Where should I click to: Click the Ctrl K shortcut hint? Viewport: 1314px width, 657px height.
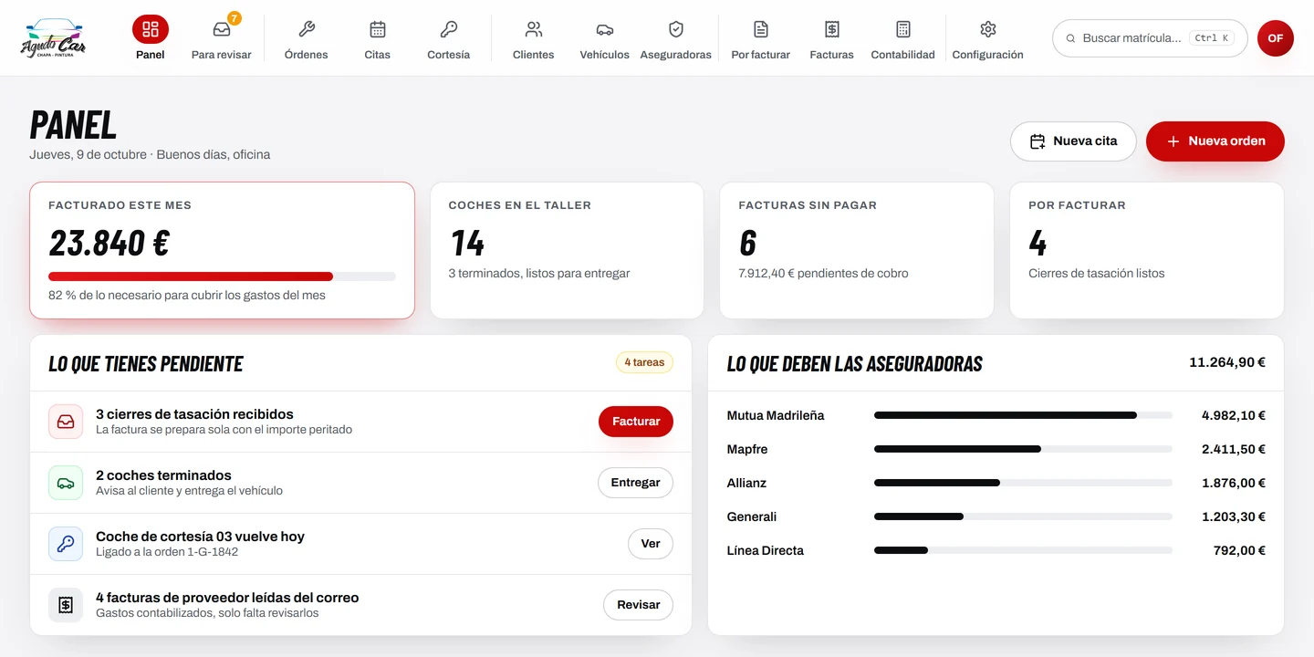coord(1213,38)
